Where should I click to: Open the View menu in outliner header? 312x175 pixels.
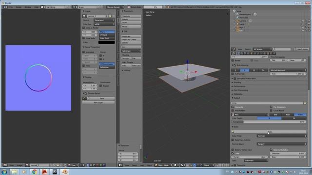[x=239, y=49]
